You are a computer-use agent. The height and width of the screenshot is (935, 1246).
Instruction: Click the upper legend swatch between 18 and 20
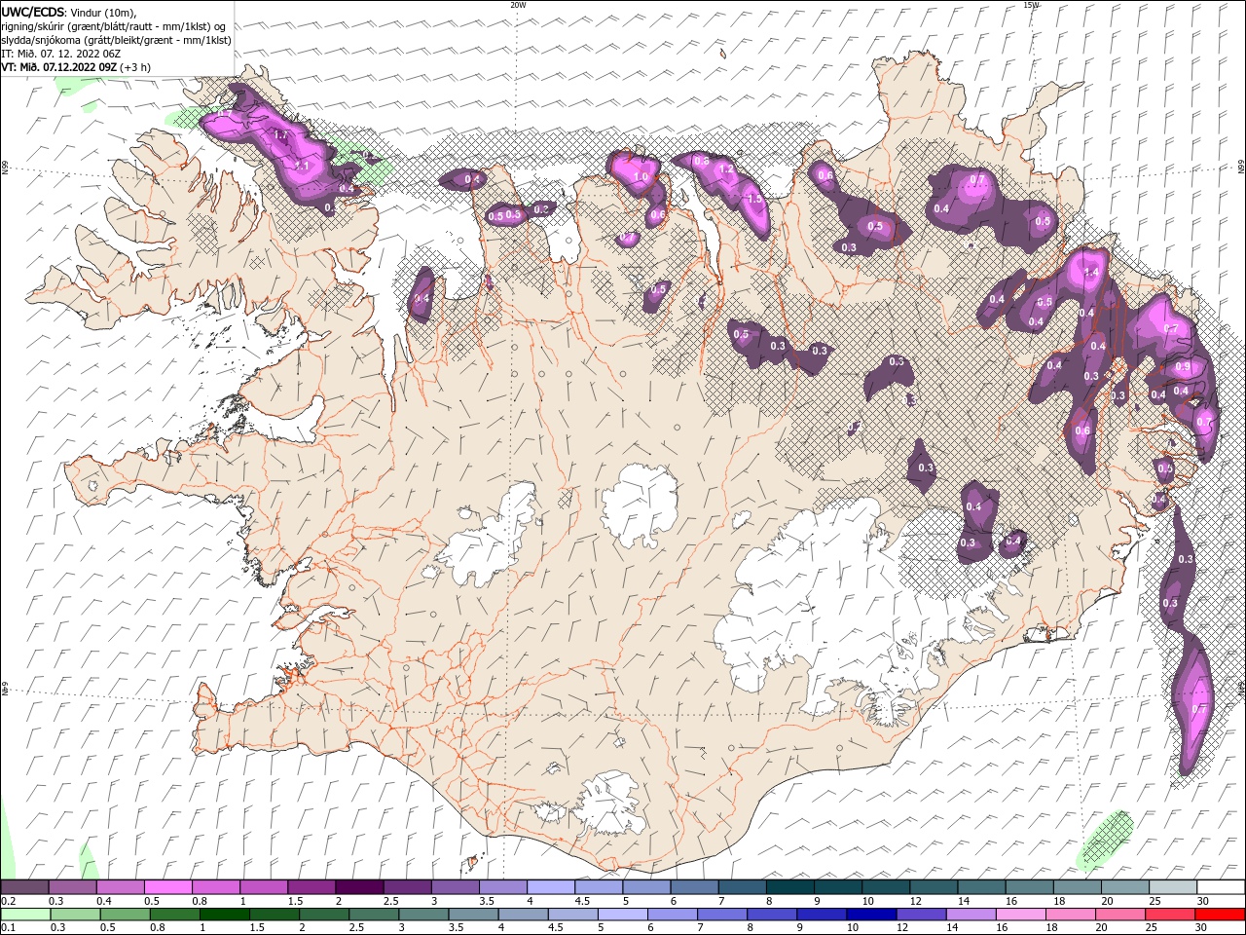click(x=1078, y=887)
